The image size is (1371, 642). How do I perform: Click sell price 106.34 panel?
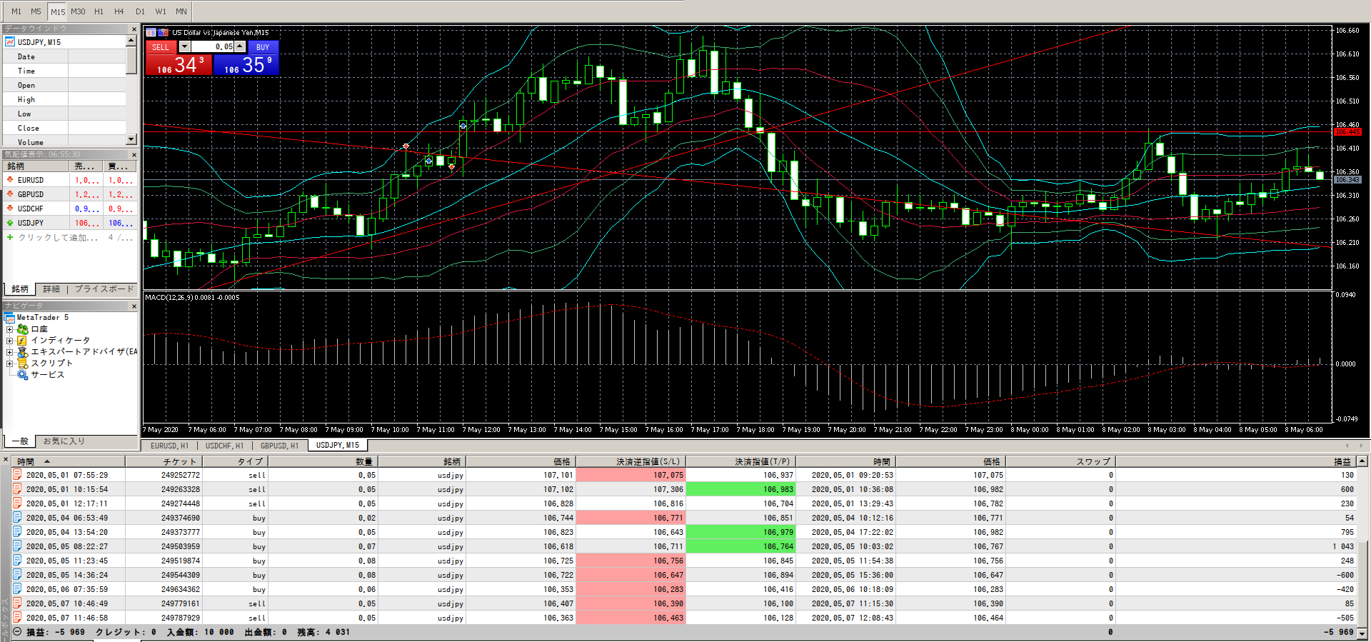(179, 64)
